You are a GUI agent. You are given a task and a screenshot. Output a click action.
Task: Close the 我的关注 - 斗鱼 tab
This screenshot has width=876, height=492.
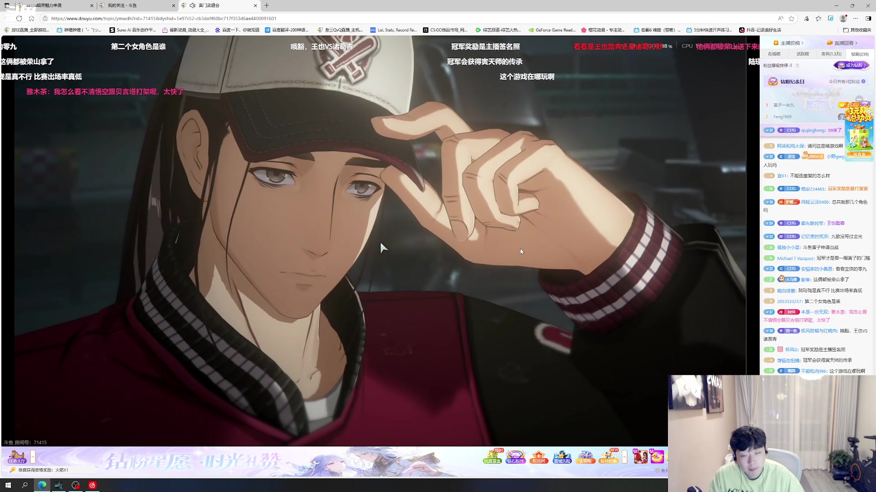click(173, 5)
